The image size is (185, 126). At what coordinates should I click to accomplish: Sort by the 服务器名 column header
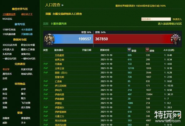pos(59,50)
